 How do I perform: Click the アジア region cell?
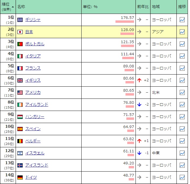163,32
